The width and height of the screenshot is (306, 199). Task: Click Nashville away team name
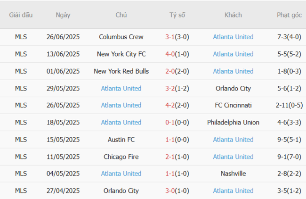point(233,174)
